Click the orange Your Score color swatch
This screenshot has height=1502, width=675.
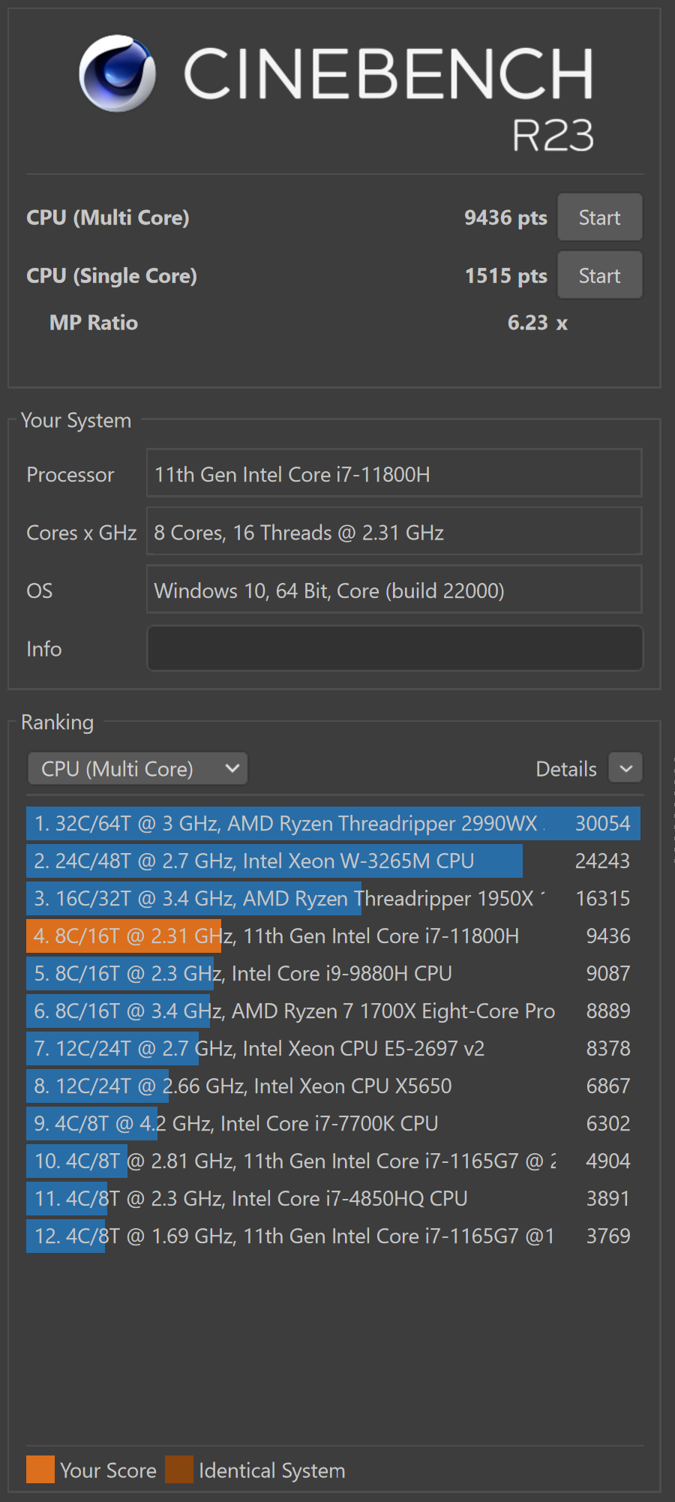40,1469
